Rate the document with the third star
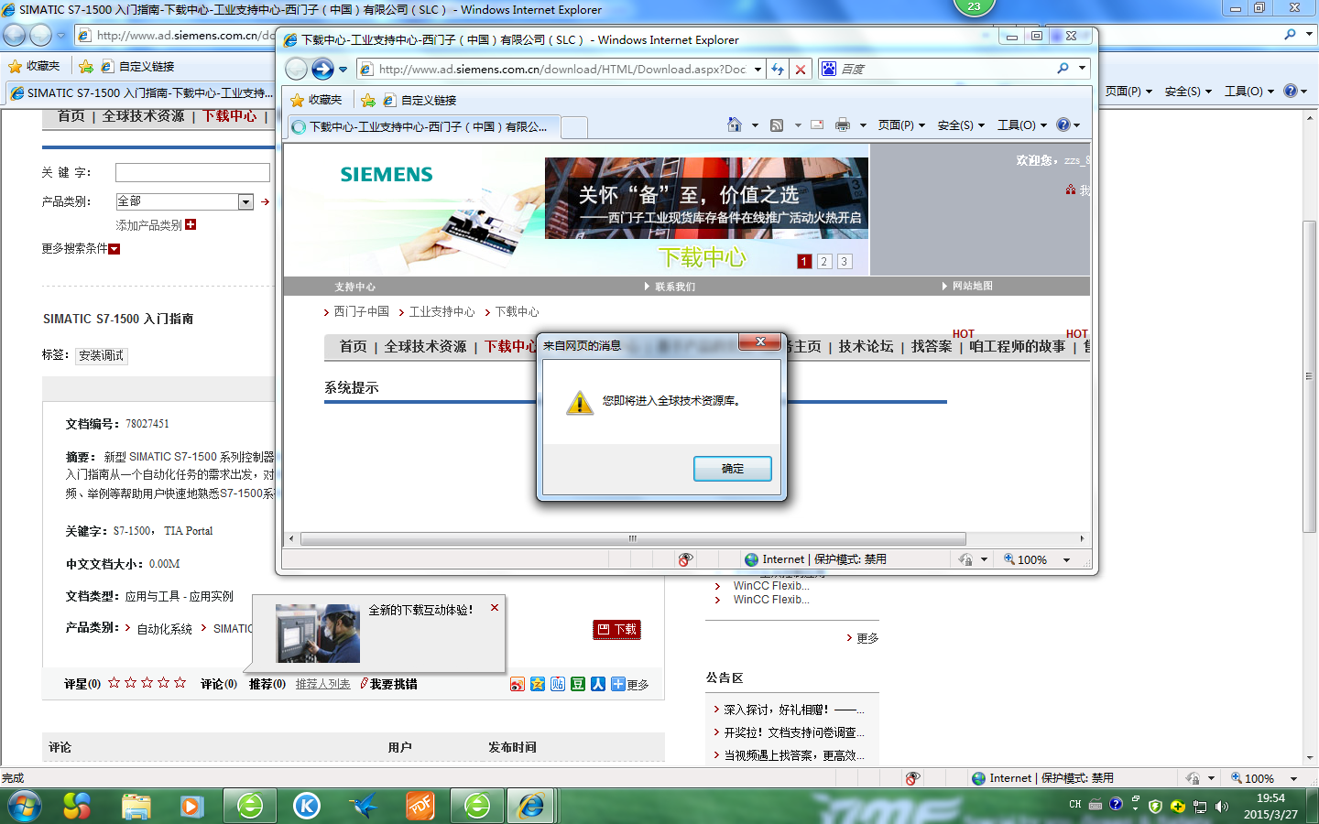Image resolution: width=1319 pixels, height=824 pixels. [x=147, y=683]
